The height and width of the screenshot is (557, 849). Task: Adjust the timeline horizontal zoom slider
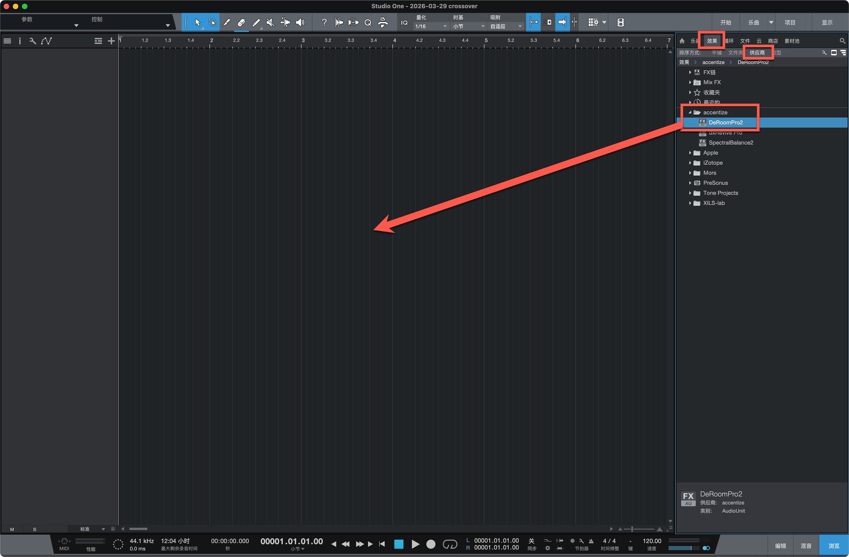pyautogui.click(x=632, y=529)
